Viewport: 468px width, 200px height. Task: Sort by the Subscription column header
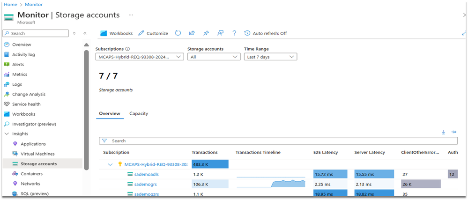tap(116, 153)
